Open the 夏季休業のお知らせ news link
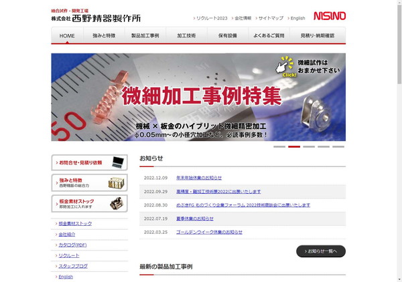This screenshot has width=402, height=282. 195,219
